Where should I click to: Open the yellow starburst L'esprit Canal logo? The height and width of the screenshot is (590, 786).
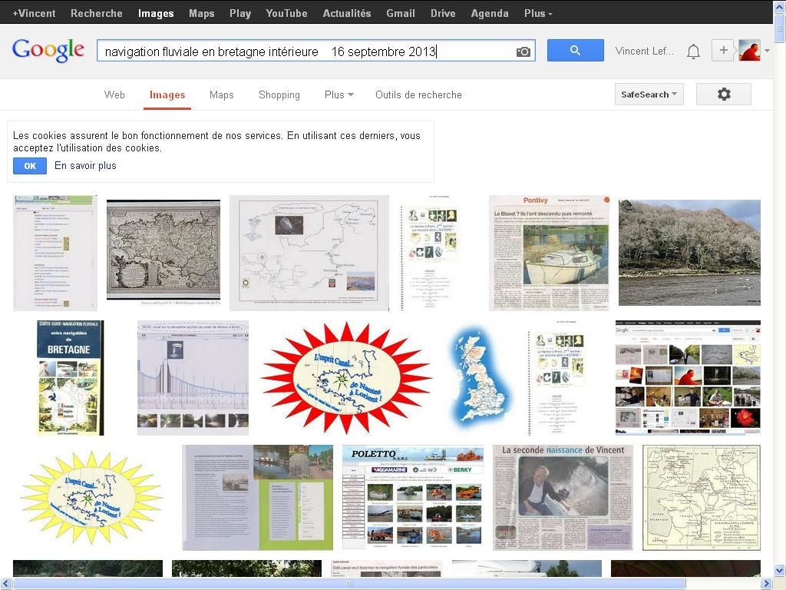pyautogui.click(x=91, y=498)
